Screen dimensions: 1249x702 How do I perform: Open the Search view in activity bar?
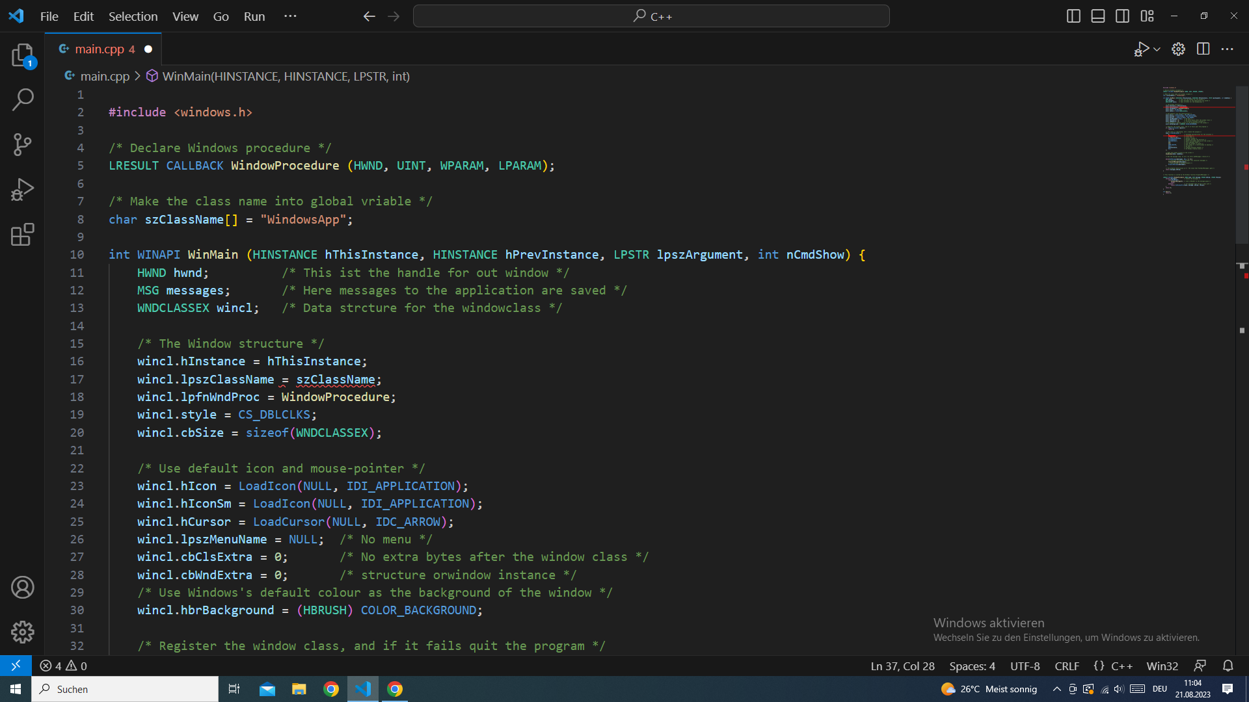point(23,99)
